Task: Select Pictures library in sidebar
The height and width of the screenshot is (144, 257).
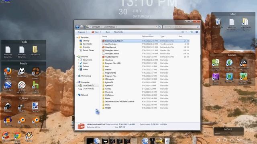Action: tap(84, 66)
